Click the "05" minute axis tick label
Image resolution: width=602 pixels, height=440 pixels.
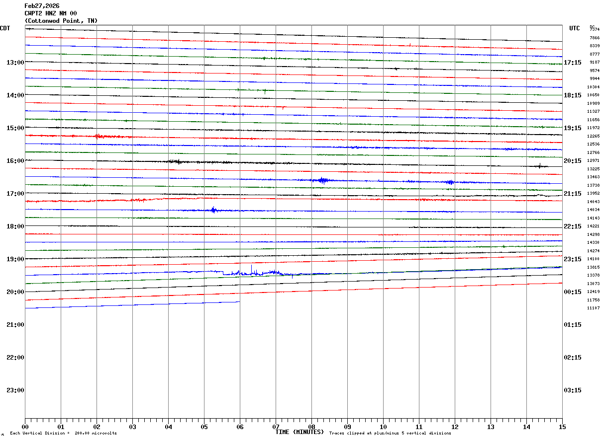pyautogui.click(x=204, y=427)
